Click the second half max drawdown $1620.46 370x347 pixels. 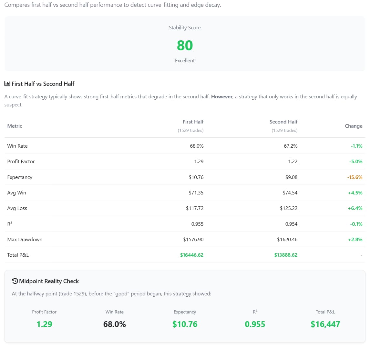point(287,240)
